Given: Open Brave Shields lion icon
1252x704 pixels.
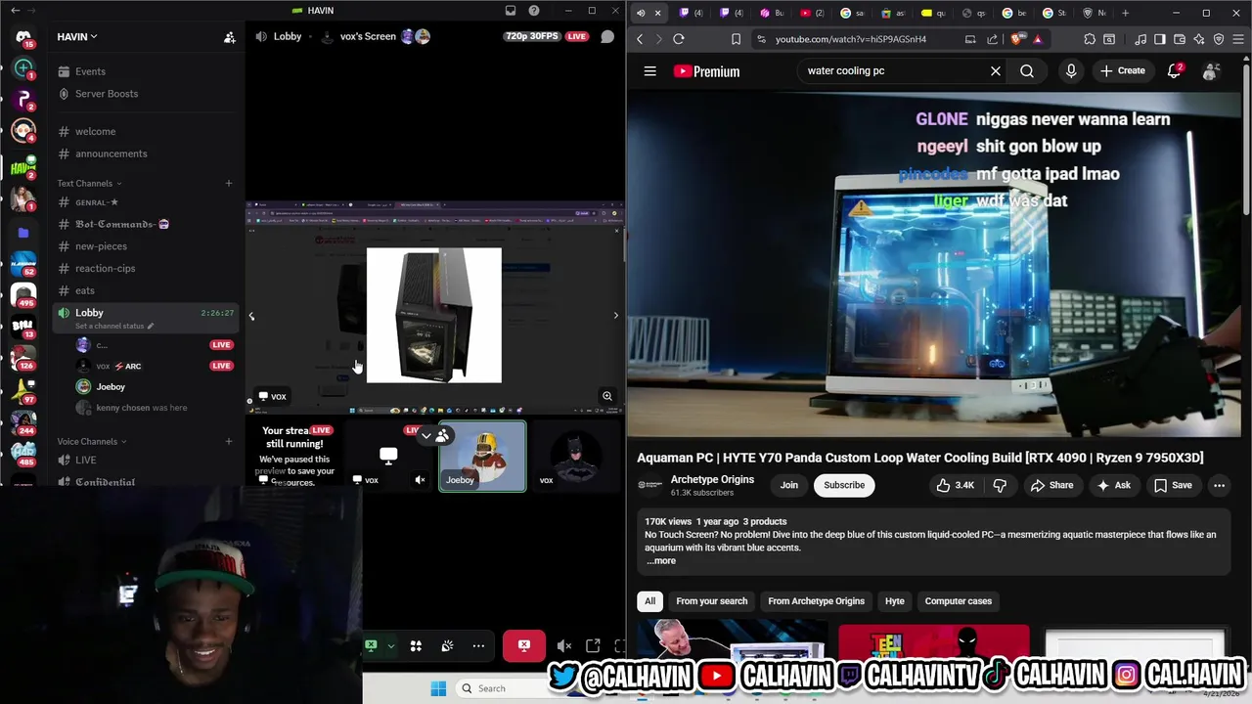Looking at the screenshot, I should [1018, 39].
